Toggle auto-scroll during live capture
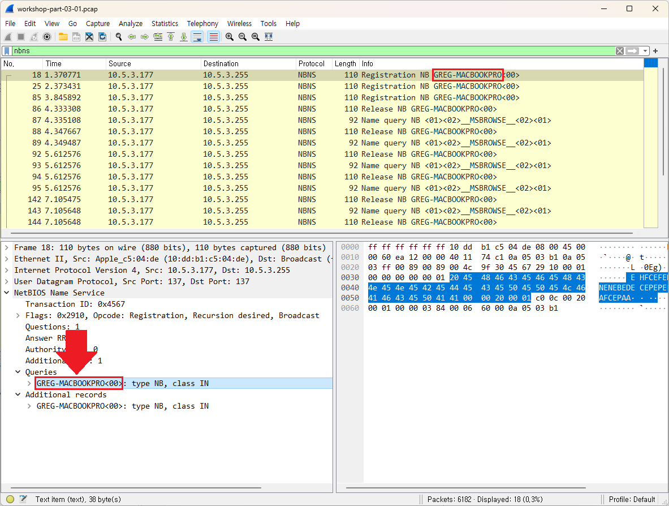This screenshot has height=506, width=669. coord(197,37)
